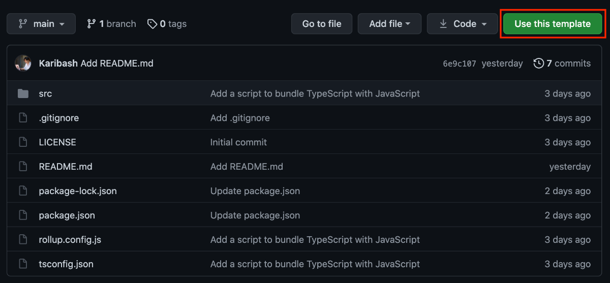
Task: Click the Karibash user avatar
Action: pos(23,64)
